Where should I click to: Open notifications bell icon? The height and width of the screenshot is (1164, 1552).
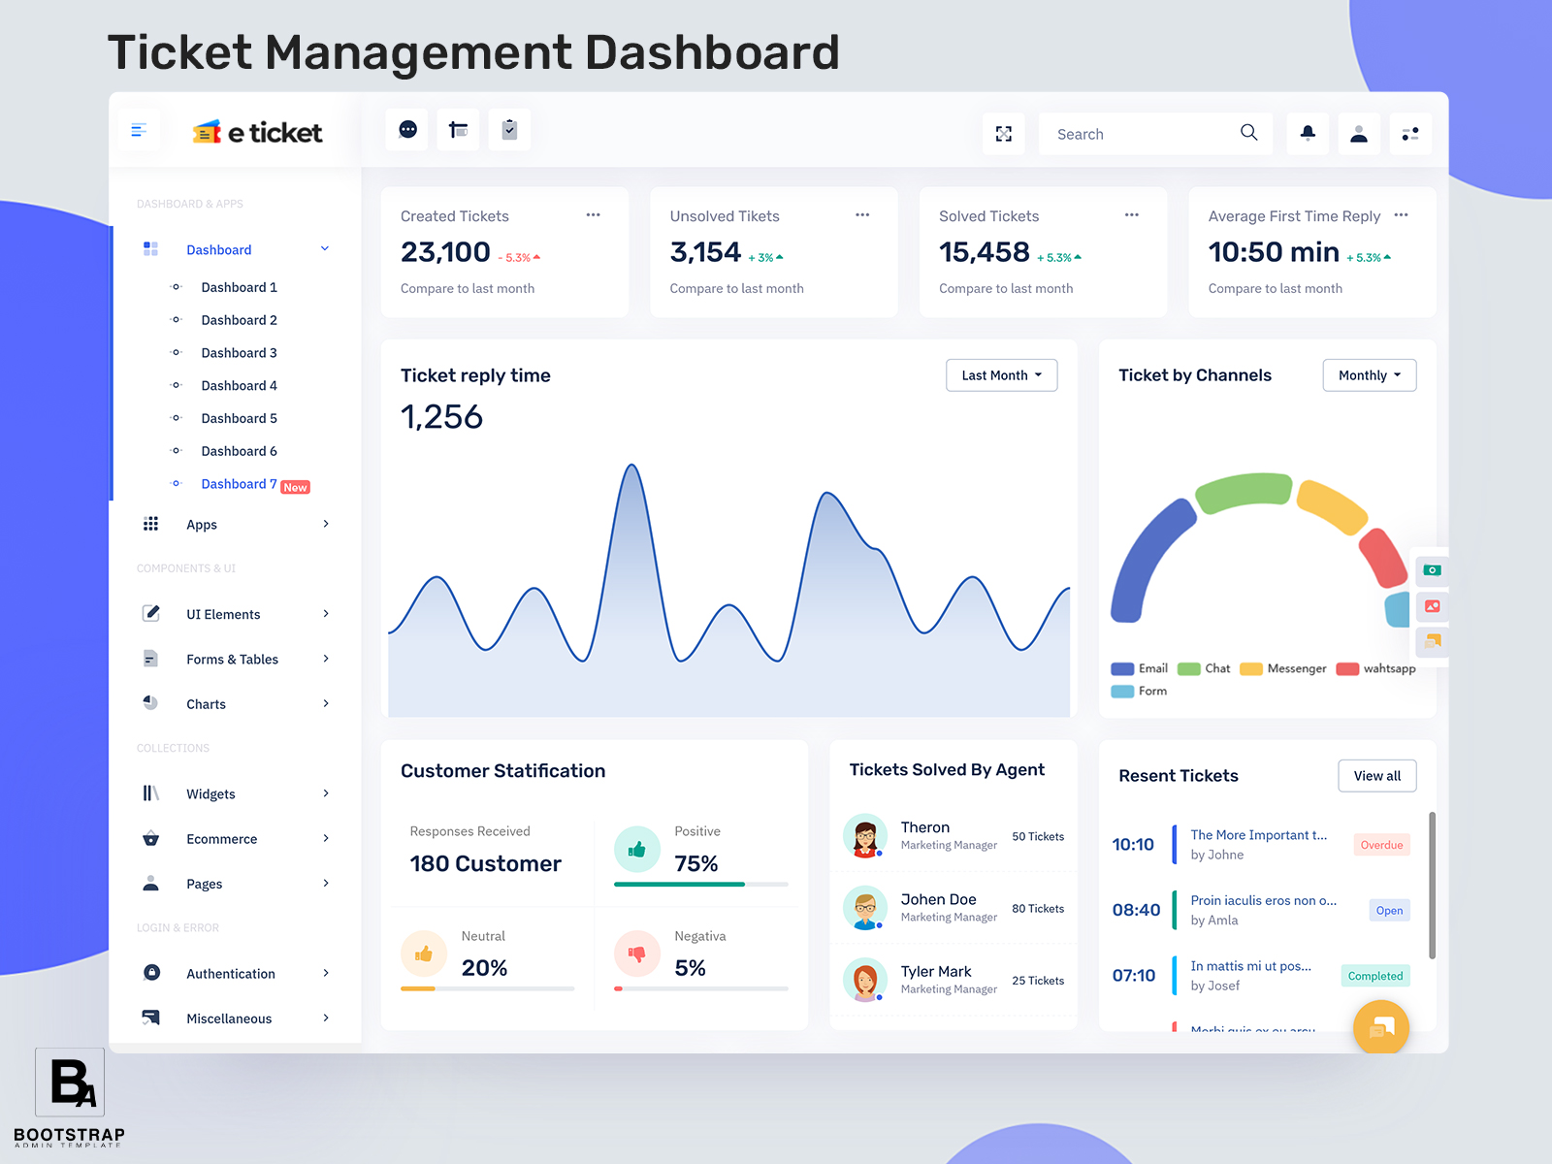pyautogui.click(x=1308, y=134)
